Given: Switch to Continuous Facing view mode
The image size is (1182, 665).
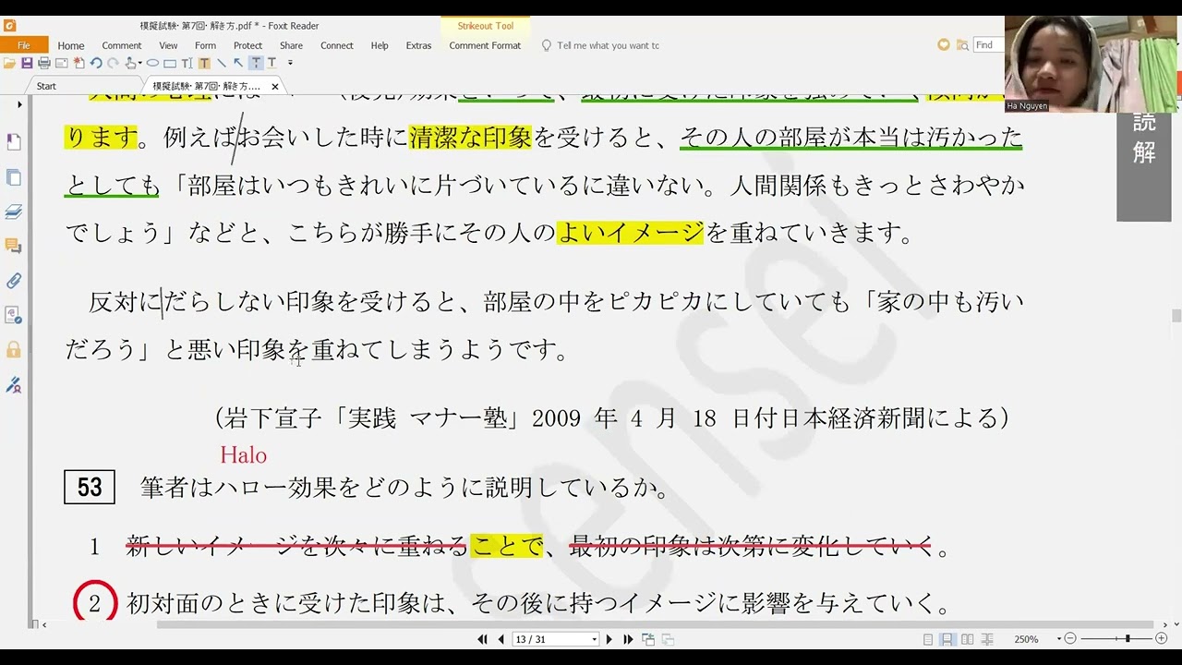Looking at the screenshot, I should (987, 639).
